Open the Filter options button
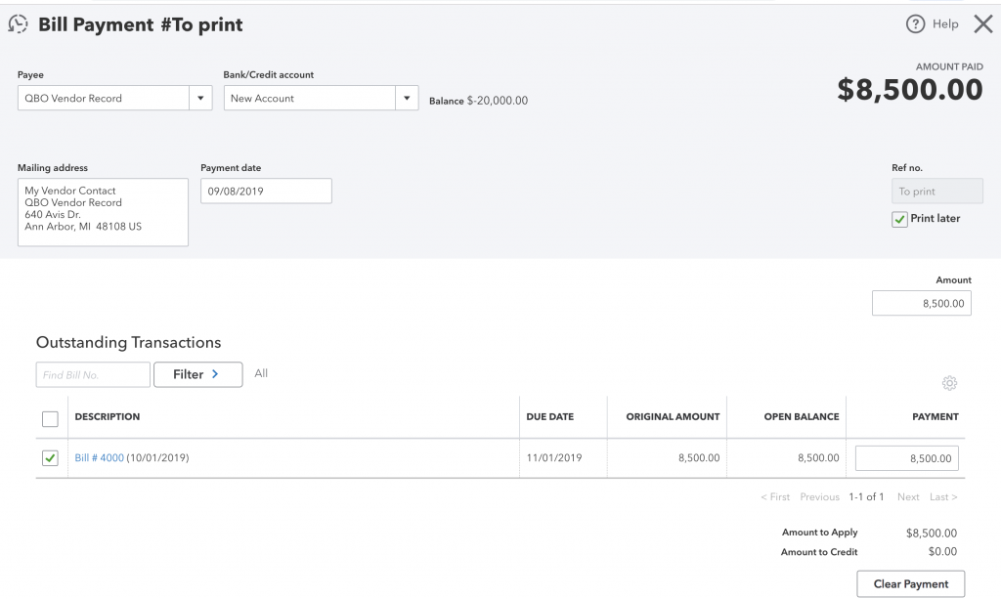The width and height of the screenshot is (1001, 599). click(197, 374)
